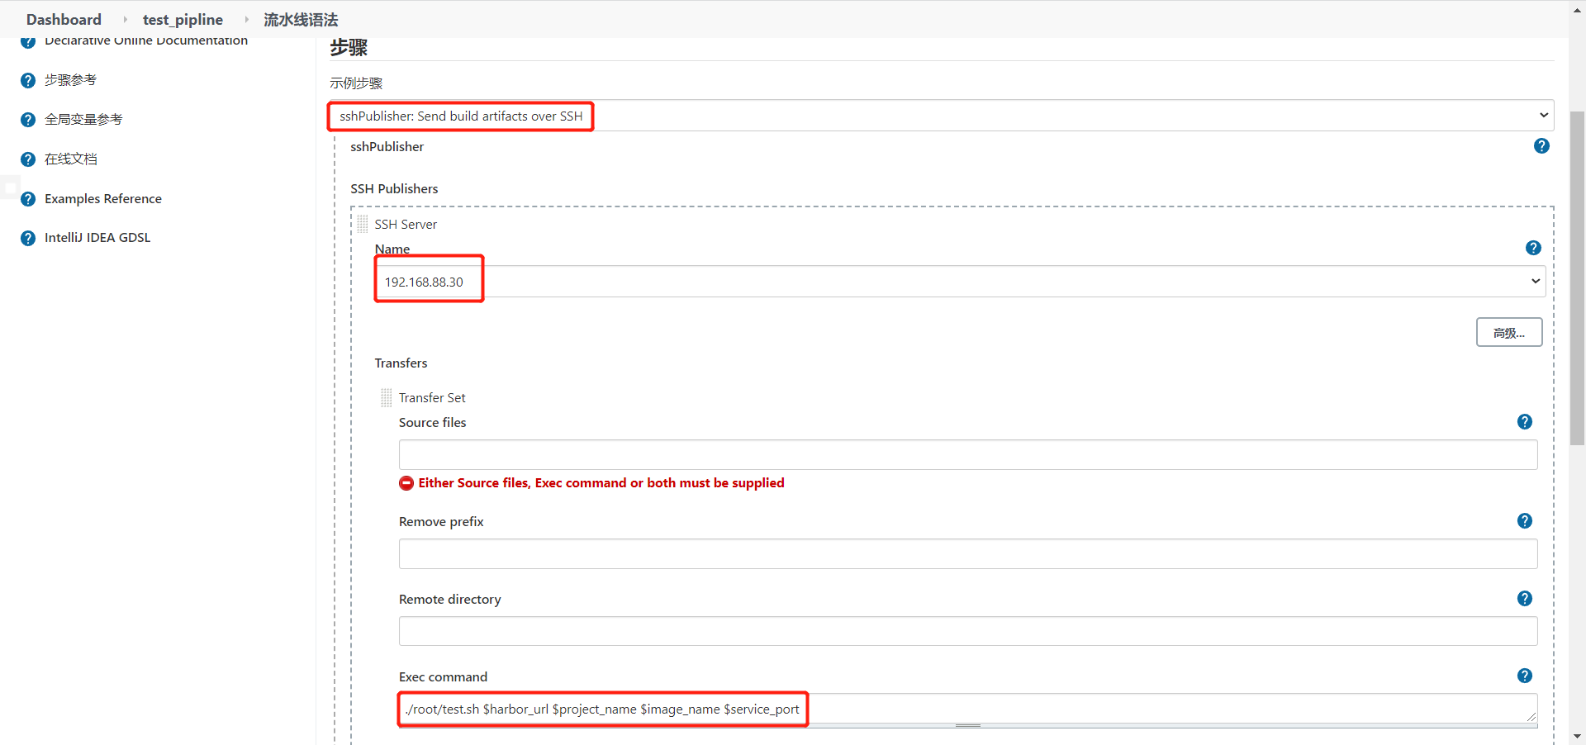Open the IntelliJ IDEA GDSL link

click(x=97, y=238)
